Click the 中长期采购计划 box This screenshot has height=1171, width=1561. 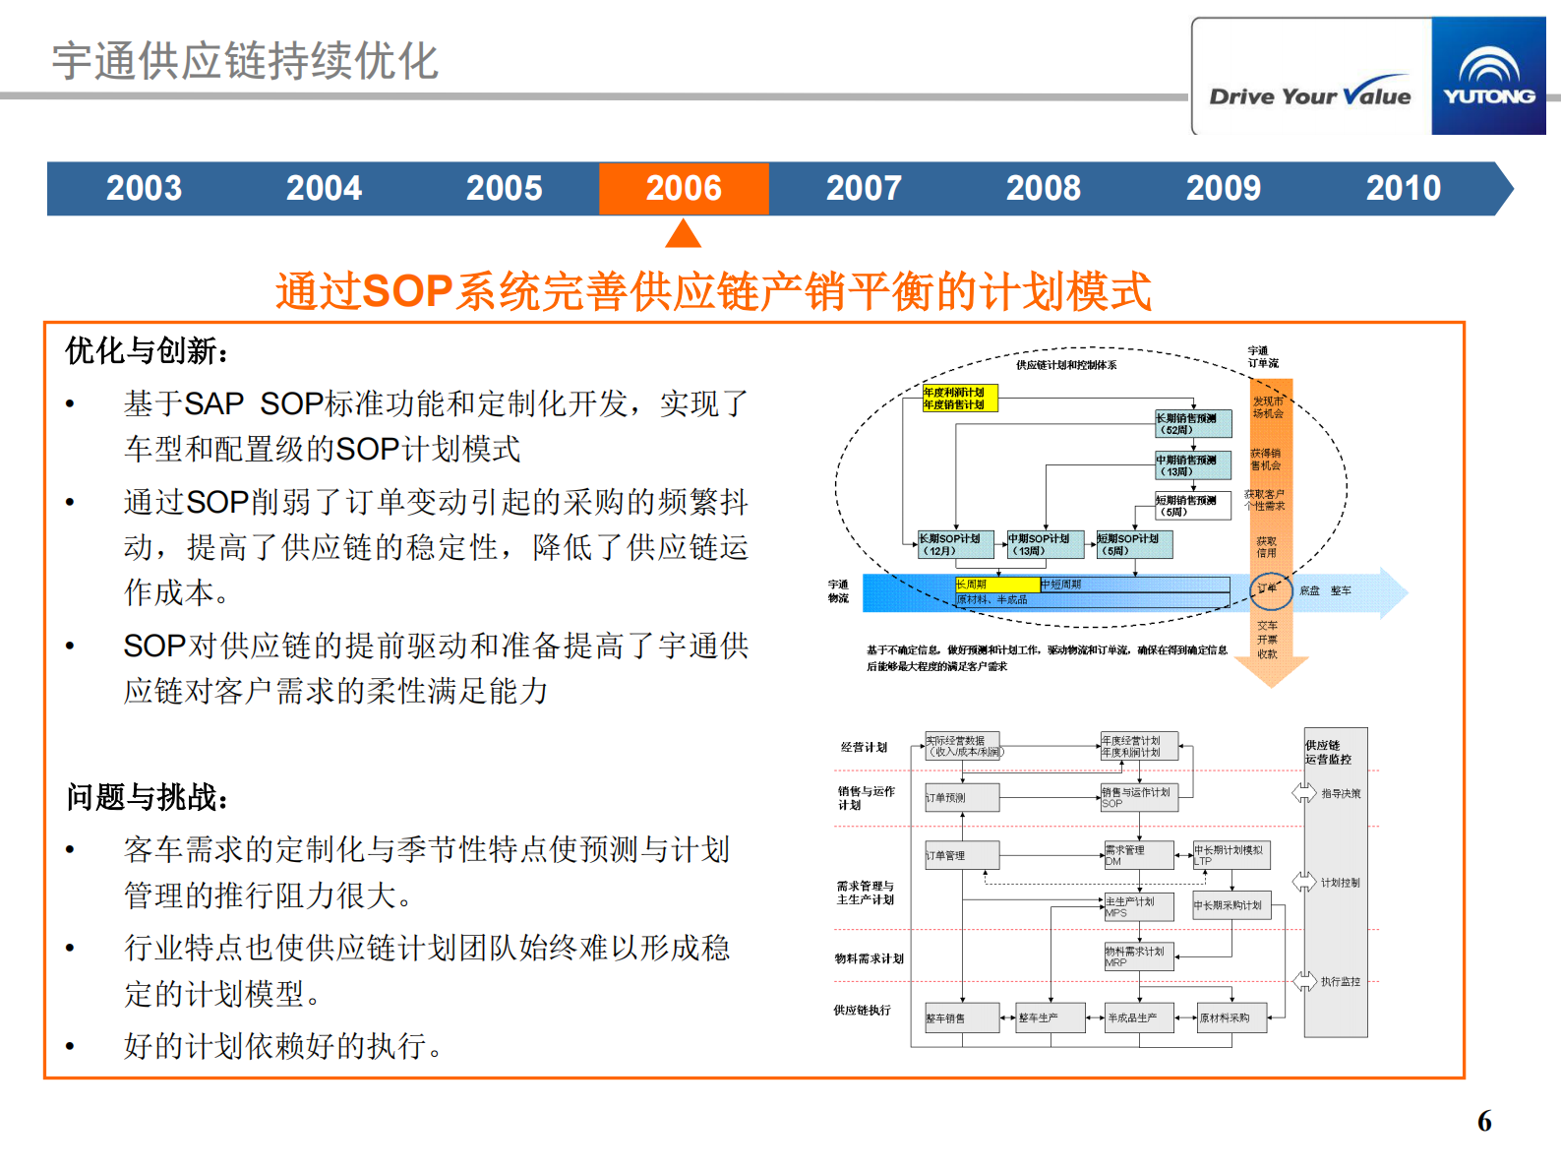click(x=1231, y=905)
